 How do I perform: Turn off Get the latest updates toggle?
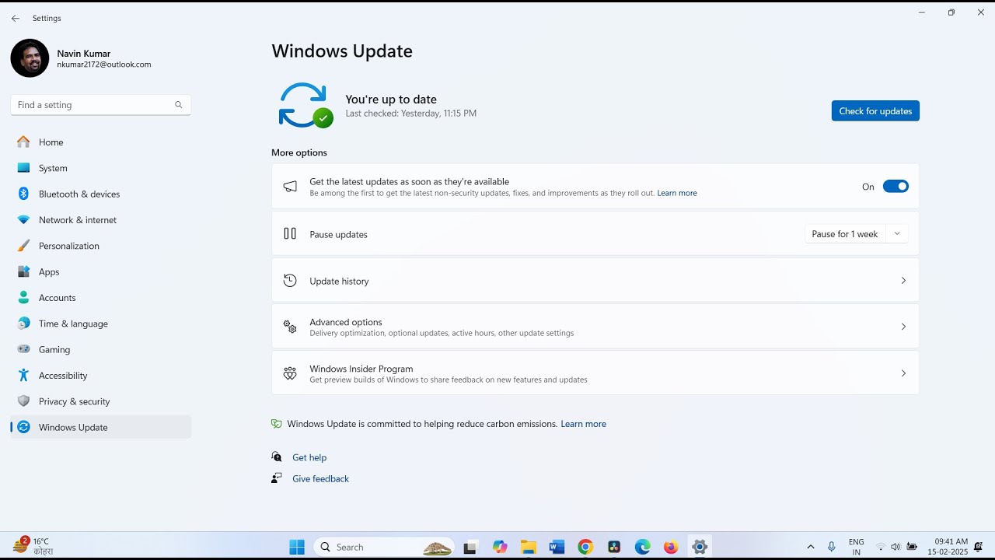(x=895, y=187)
